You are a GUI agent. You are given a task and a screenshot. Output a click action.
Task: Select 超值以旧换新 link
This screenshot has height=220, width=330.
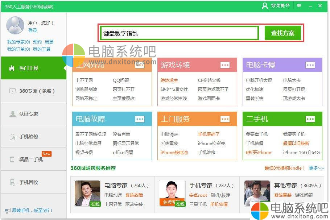tap(296, 143)
